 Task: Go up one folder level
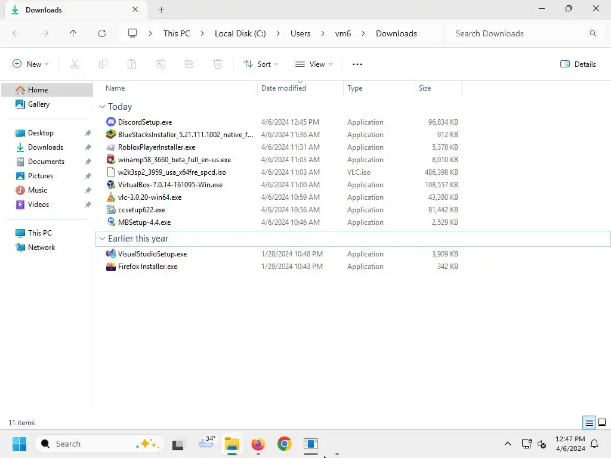73,33
